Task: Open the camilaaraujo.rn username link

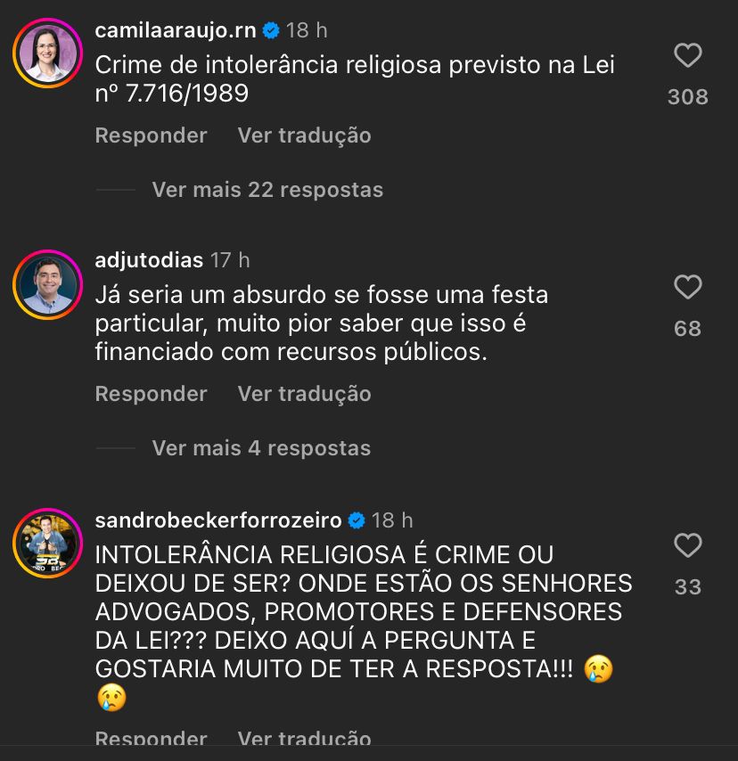Action: point(175,30)
